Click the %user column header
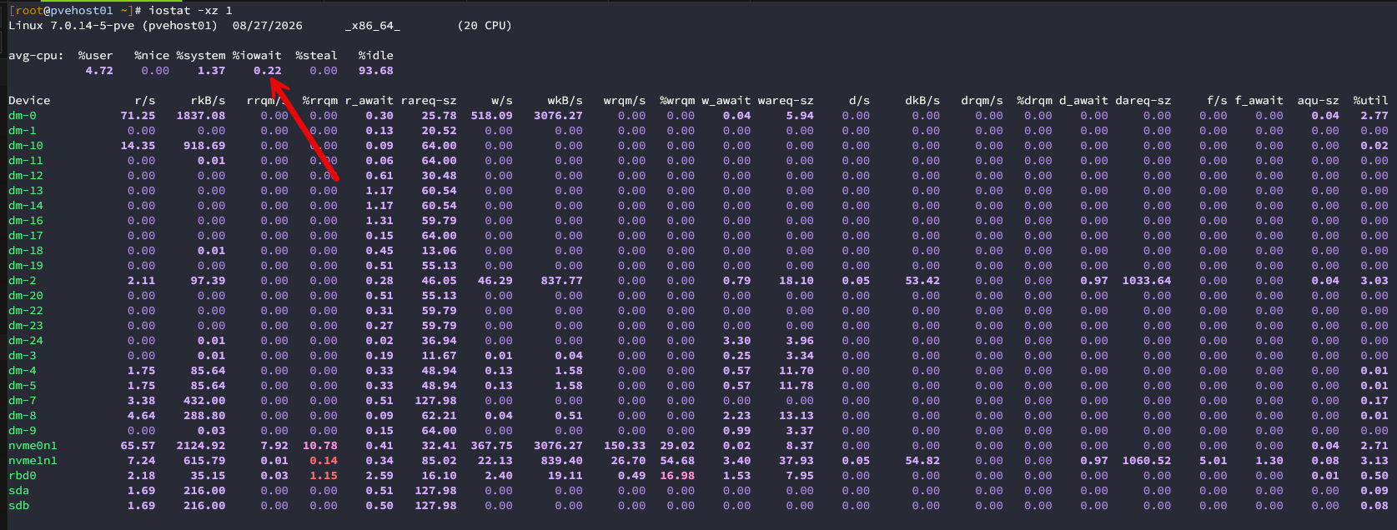The width and height of the screenshot is (1397, 530). 95,56
